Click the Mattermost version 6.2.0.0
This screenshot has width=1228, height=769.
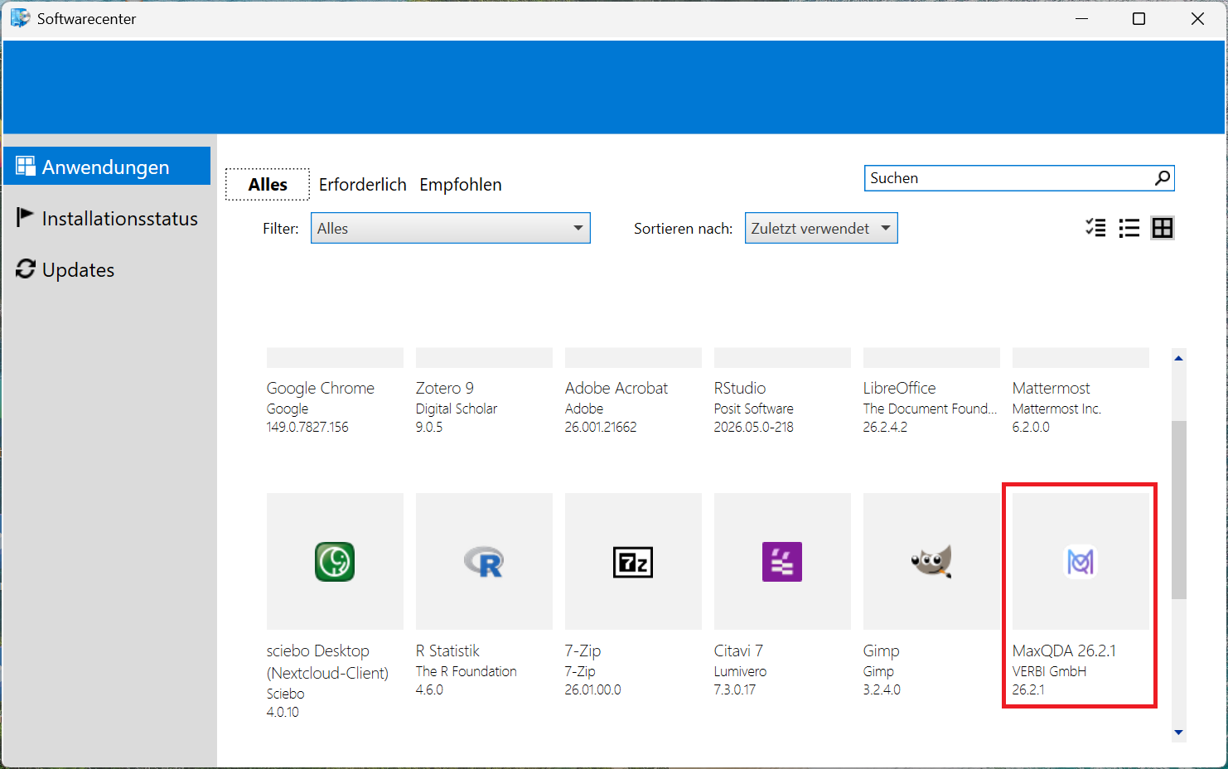coord(1031,427)
